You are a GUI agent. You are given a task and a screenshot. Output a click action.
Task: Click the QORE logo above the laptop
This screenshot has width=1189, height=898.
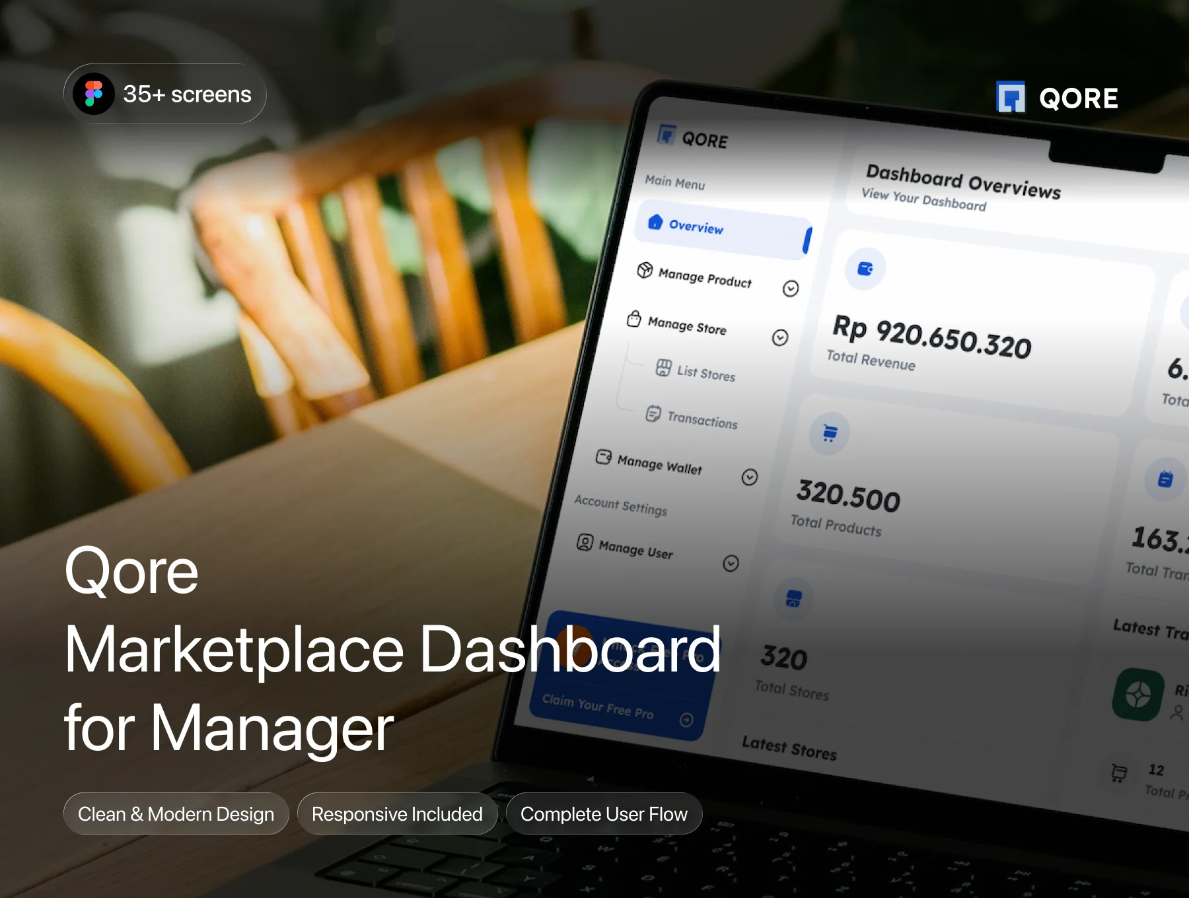click(x=1057, y=98)
